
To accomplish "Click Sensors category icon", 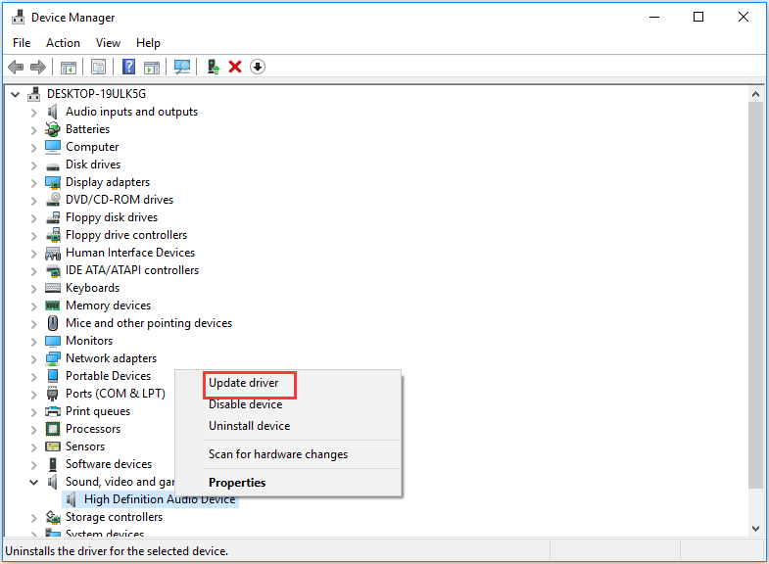I will pos(53,446).
